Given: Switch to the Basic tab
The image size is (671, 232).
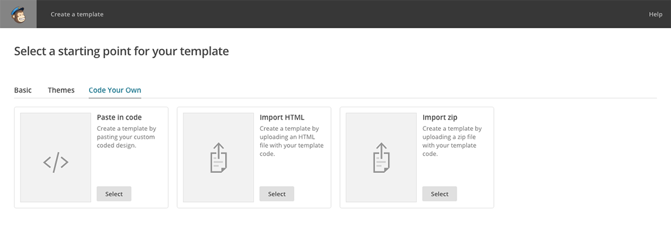Looking at the screenshot, I should [x=22, y=90].
